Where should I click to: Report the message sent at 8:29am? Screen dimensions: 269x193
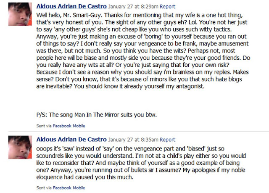167,7
